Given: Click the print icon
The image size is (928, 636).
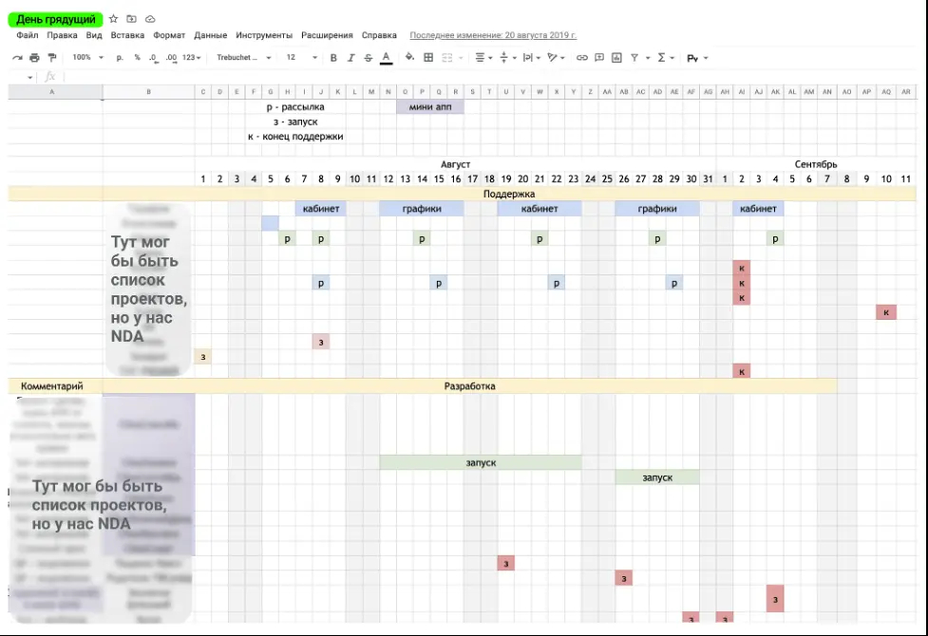Looking at the screenshot, I should (34, 57).
